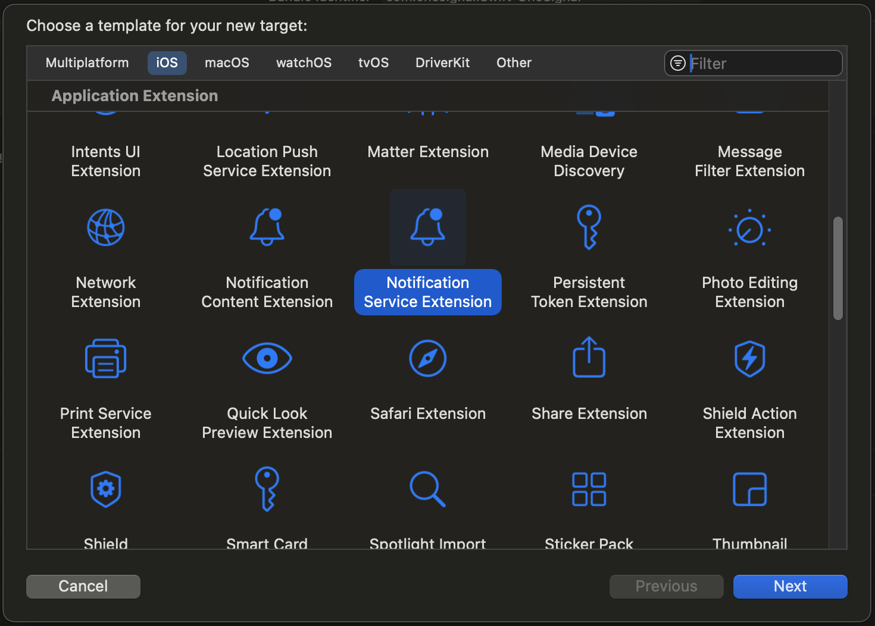
Task: Click the template list scrollbar thumb
Action: 838,268
